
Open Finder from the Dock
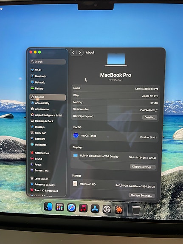(x=48, y=207)
